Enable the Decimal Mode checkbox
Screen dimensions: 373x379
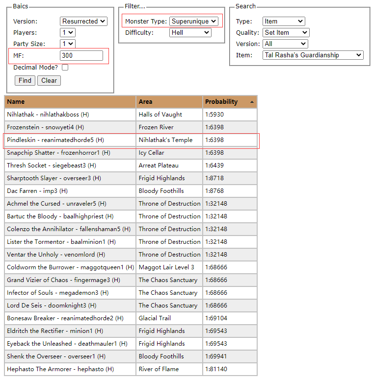(65, 68)
